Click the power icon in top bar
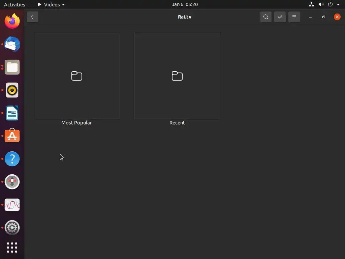 click(330, 4)
